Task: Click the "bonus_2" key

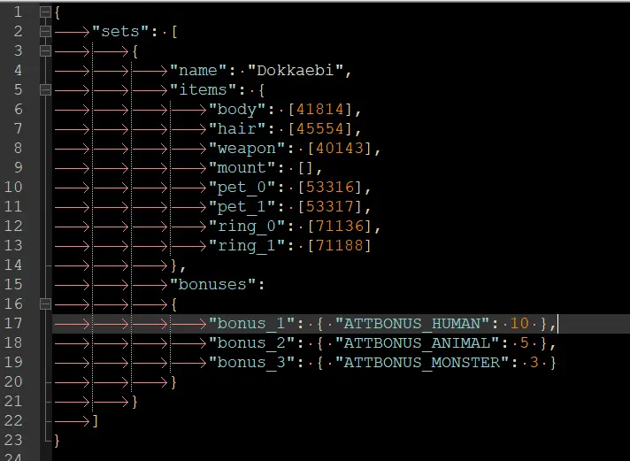Action: (x=252, y=343)
